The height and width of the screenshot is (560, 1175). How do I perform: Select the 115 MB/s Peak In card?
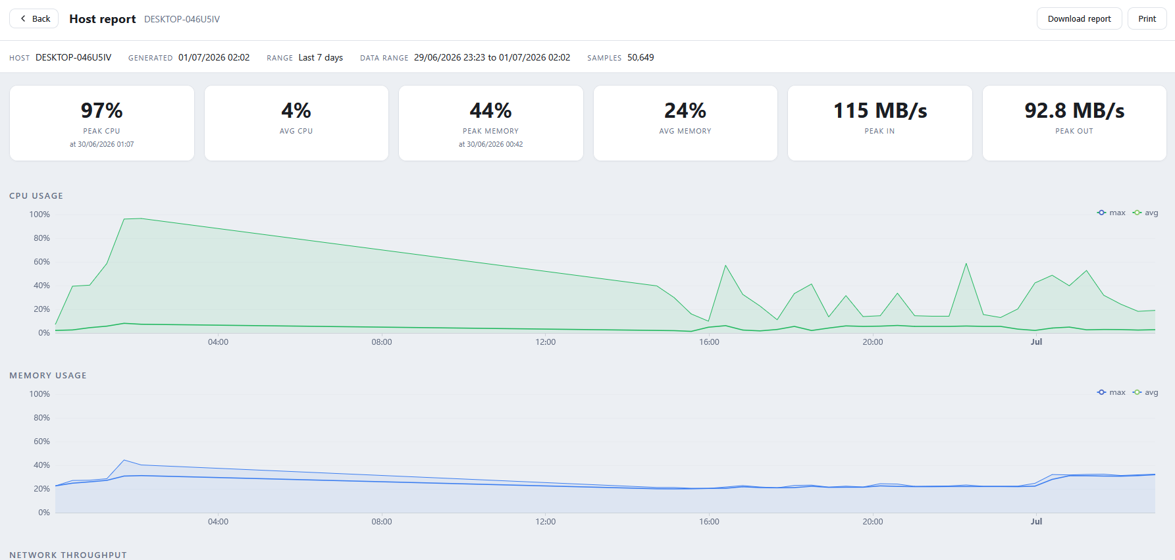click(880, 123)
